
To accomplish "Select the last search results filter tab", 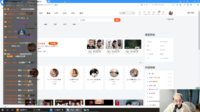I will (x=74, y=24).
